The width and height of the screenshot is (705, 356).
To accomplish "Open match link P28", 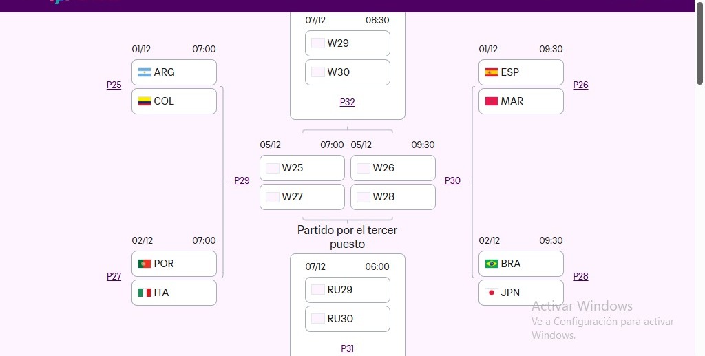I will click(580, 277).
